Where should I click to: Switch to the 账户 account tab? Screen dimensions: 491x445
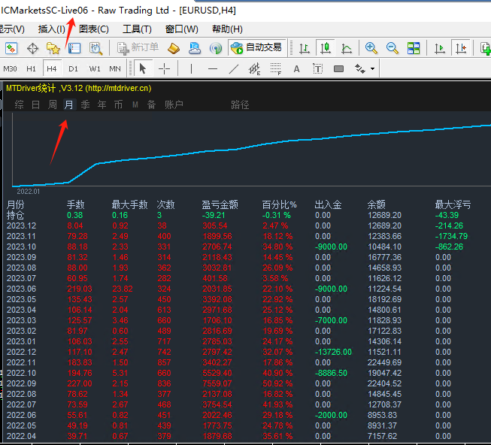tap(174, 104)
